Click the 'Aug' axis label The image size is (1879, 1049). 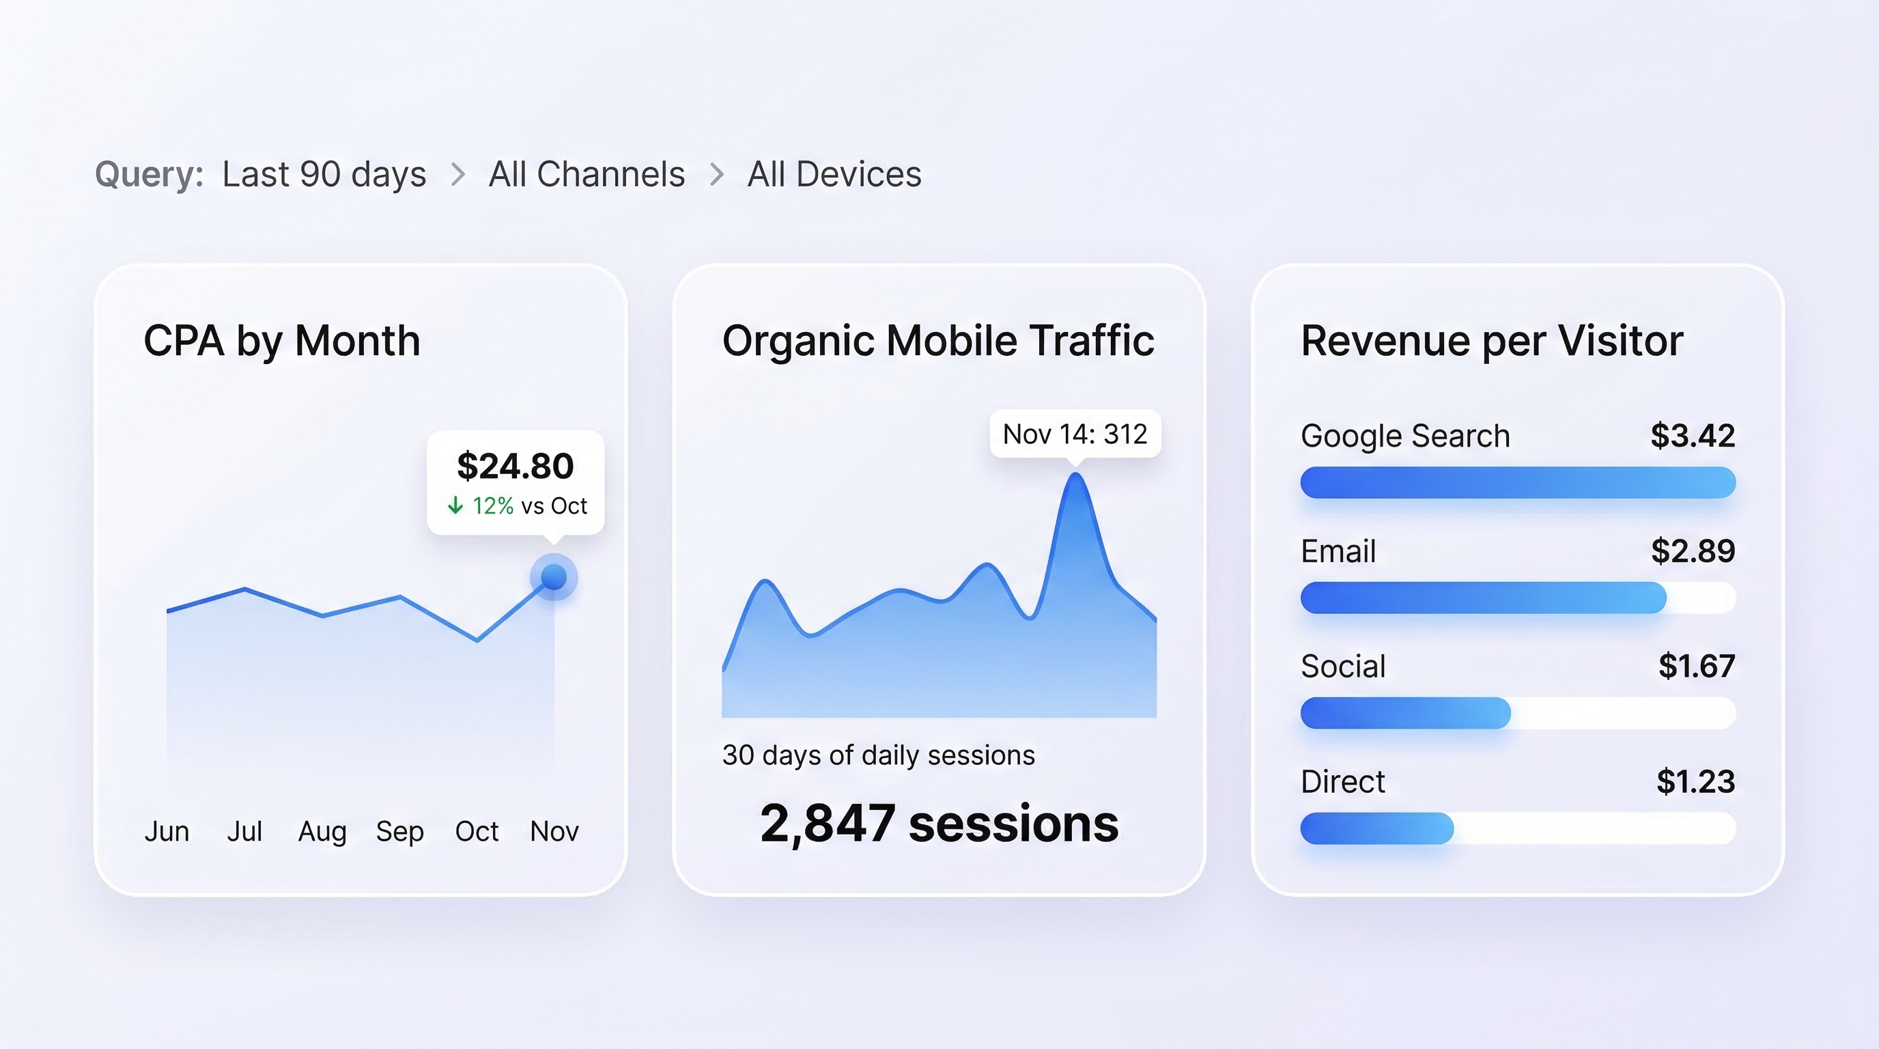pos(322,833)
